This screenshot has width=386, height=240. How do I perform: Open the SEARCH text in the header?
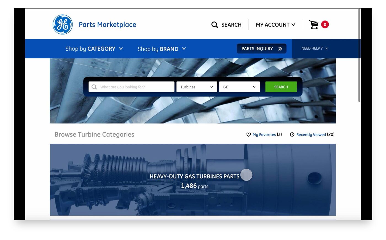coord(231,25)
